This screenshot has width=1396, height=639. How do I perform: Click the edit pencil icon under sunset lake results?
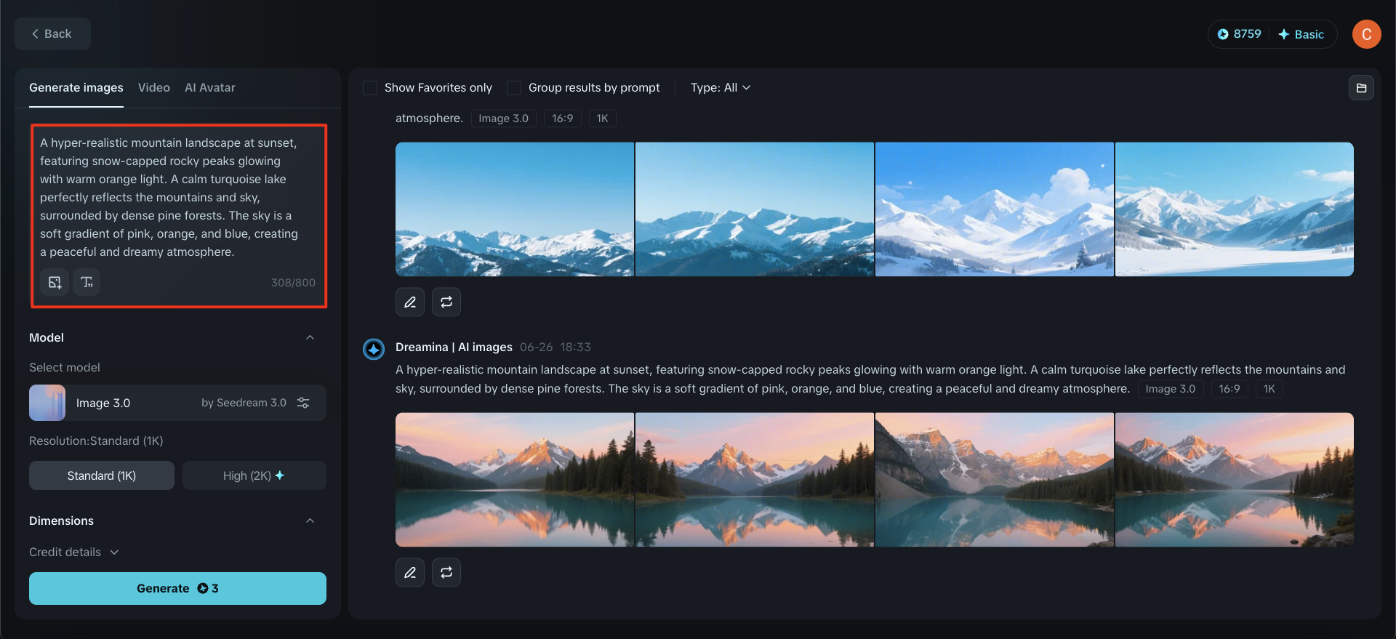tap(410, 572)
